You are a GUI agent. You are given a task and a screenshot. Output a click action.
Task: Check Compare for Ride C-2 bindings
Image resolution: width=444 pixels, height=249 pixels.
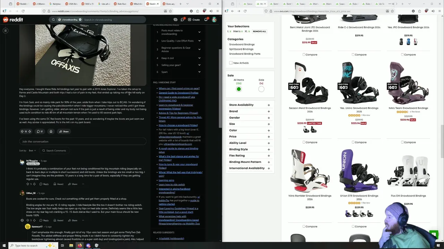[x=353, y=55]
